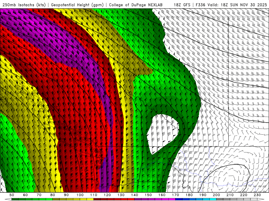Viewport: 269px width, 201px height.
Task: Click the legend value '120'
Action: pyautogui.click(x=107, y=195)
